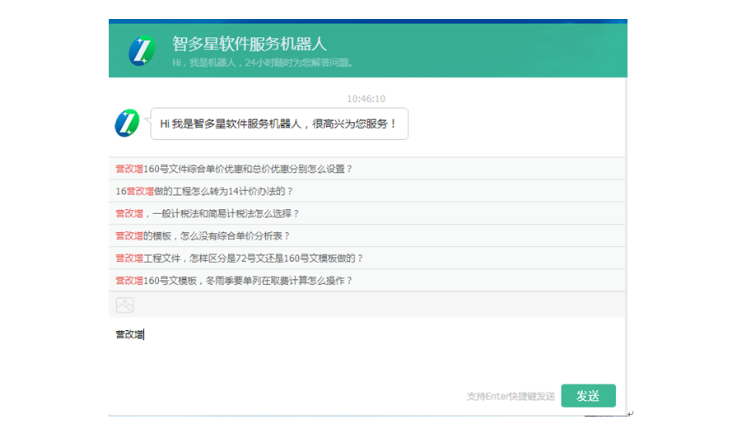Click the red 营改增 keyword in first suggestion
The width and height of the screenshot is (742, 433).
[129, 169]
